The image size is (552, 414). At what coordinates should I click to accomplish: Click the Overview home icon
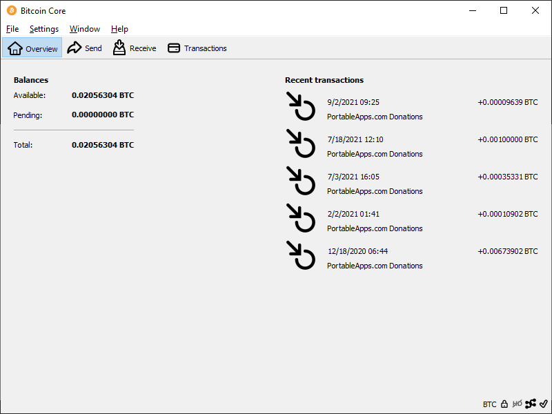tap(15, 48)
